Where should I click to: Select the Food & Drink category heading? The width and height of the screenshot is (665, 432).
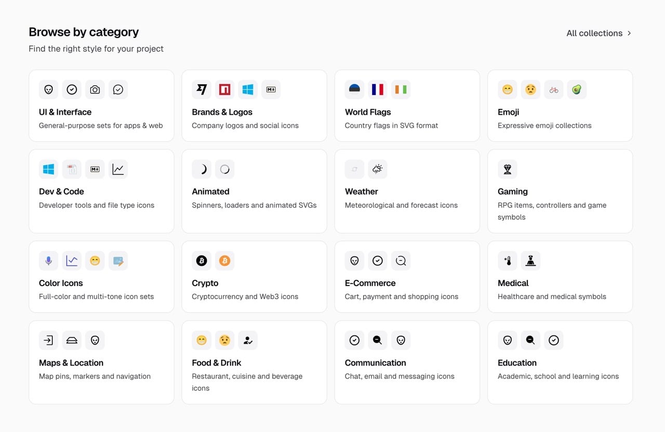[217, 362]
